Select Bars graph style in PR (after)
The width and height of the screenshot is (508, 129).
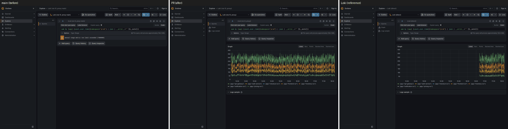pyautogui.click(x=306, y=47)
